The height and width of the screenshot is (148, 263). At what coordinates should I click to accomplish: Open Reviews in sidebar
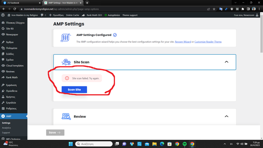14,72
